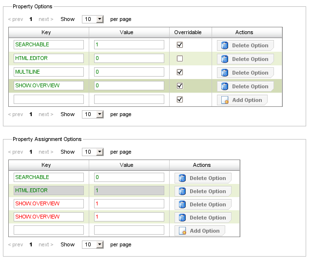Click the delete icon in HTML.EDITOR property option row
This screenshot has width=312, height=261.
click(x=225, y=59)
